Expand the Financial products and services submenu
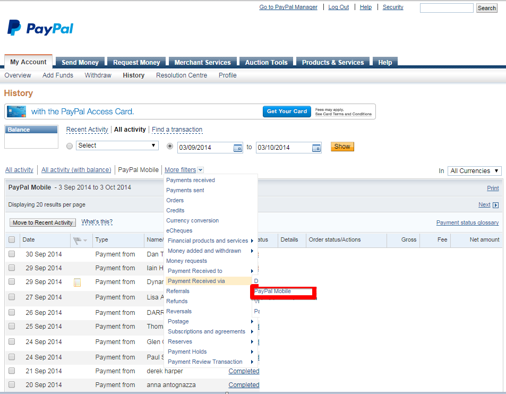The image size is (506, 394). click(x=252, y=241)
